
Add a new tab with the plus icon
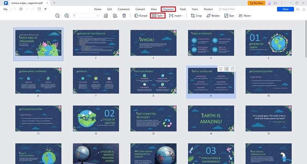point(54,3)
